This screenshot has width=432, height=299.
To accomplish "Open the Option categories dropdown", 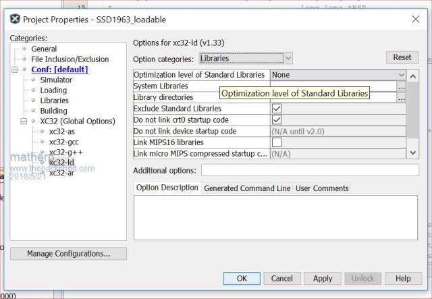I will click(x=246, y=59).
